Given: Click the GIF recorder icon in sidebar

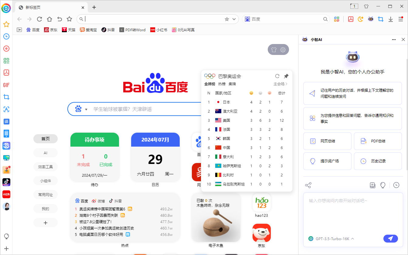Looking at the screenshot, I should pyautogui.click(x=6, y=85).
